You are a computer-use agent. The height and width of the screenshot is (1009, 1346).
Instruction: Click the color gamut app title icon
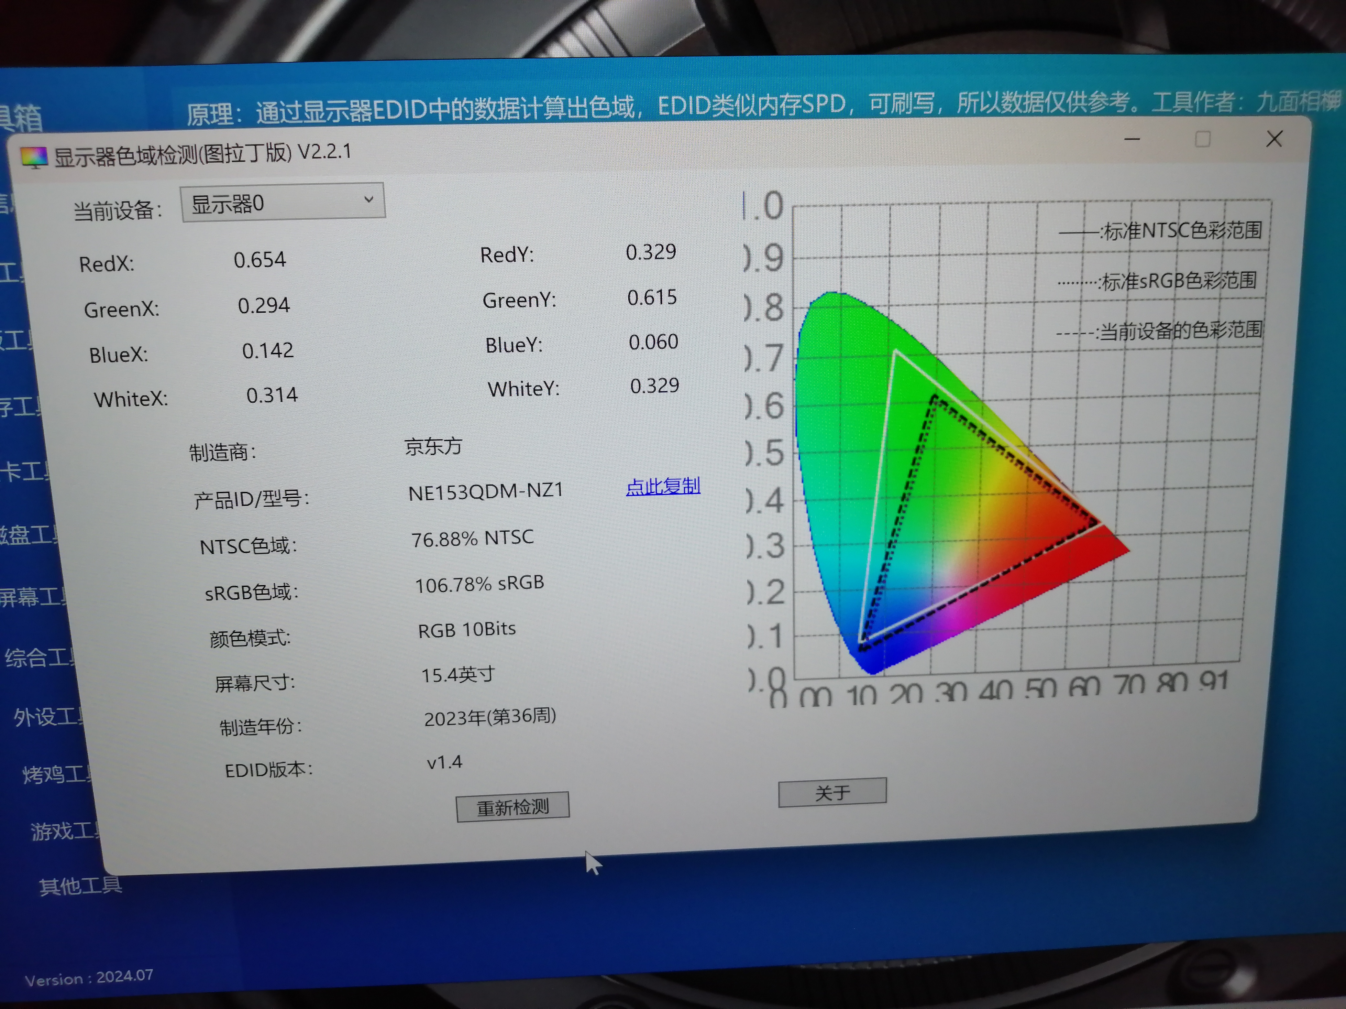[34, 157]
